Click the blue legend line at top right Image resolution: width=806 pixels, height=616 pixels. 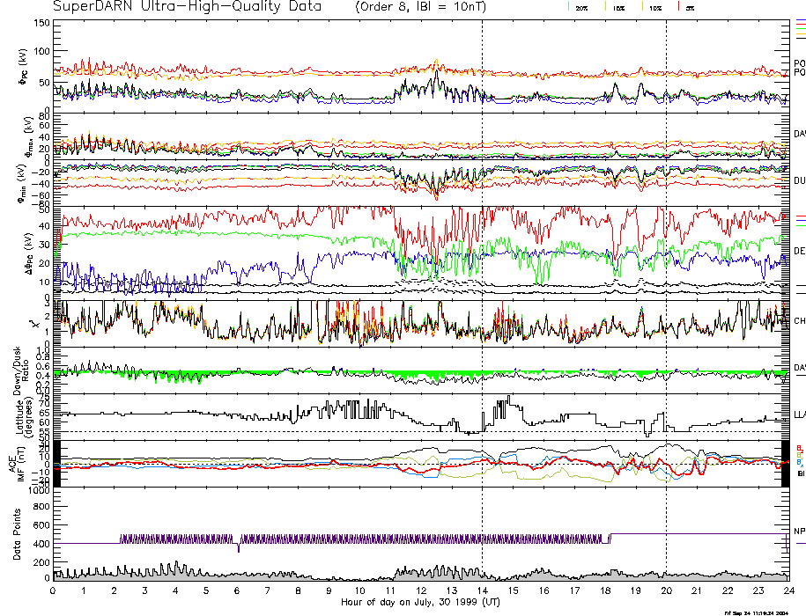point(800,19)
